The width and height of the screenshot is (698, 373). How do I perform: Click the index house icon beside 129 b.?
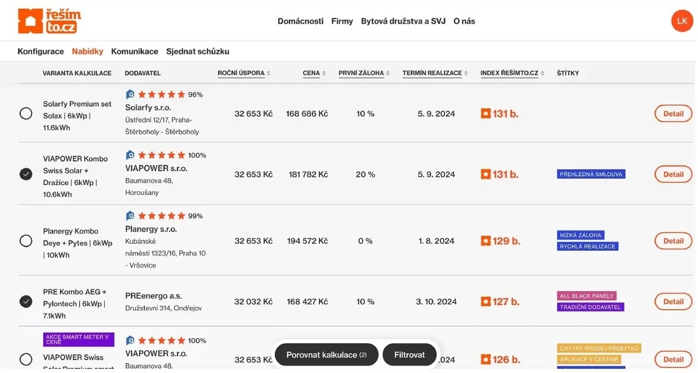[x=486, y=241]
